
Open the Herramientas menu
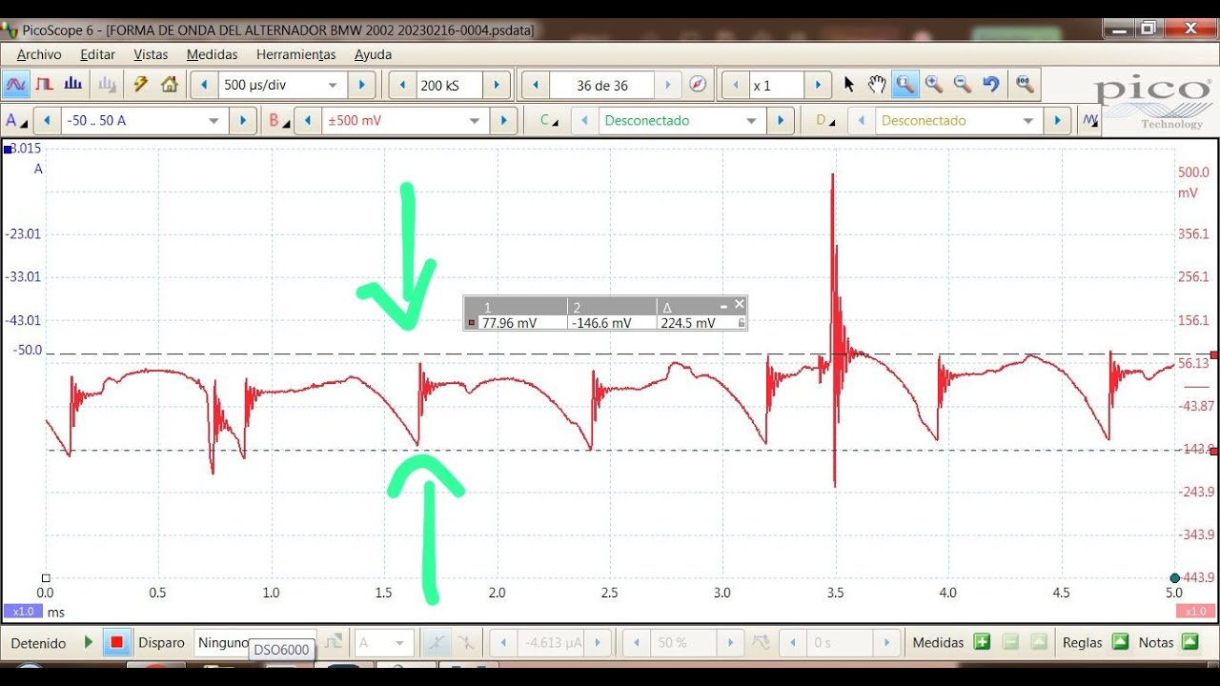(x=296, y=55)
